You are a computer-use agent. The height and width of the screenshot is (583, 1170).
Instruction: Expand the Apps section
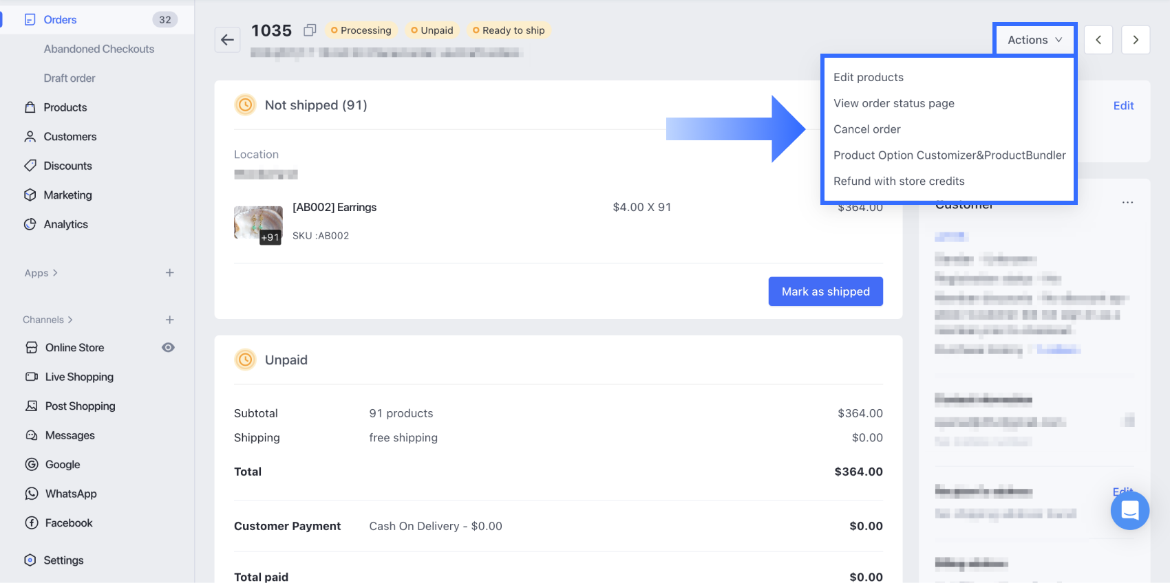point(41,273)
